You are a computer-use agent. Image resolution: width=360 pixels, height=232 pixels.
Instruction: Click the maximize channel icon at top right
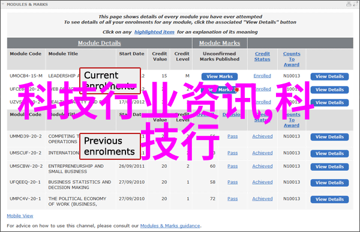click(355, 4)
